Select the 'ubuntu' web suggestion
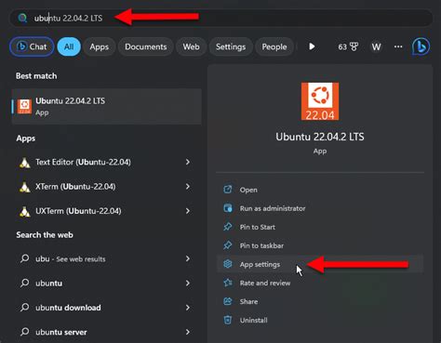 pyautogui.click(x=105, y=284)
